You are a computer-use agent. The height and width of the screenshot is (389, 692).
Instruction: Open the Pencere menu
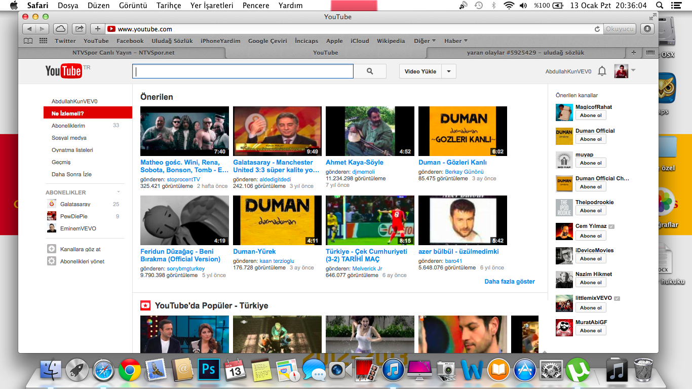click(x=256, y=6)
